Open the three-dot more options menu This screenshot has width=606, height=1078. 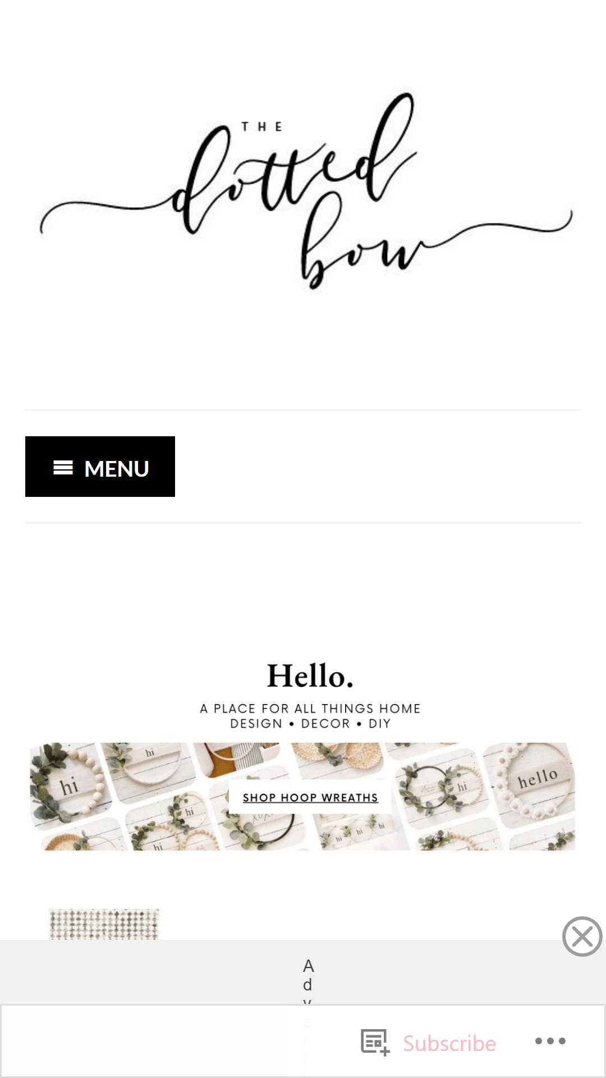550,1041
